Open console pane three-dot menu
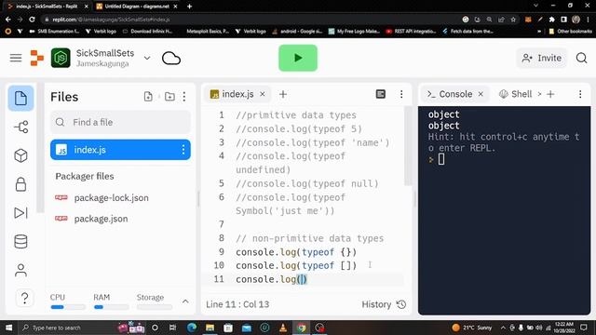596x335 pixels. (x=580, y=94)
